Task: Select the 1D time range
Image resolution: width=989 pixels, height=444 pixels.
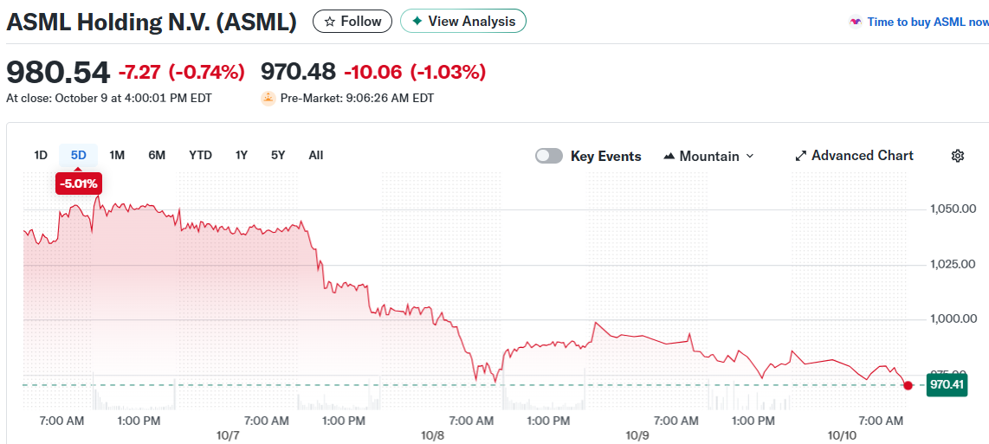Action: (41, 155)
